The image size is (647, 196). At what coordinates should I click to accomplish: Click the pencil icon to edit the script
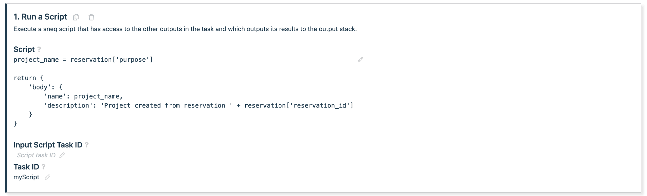(360, 60)
